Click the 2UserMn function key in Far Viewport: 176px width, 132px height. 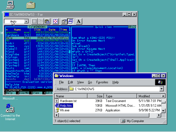23,93
